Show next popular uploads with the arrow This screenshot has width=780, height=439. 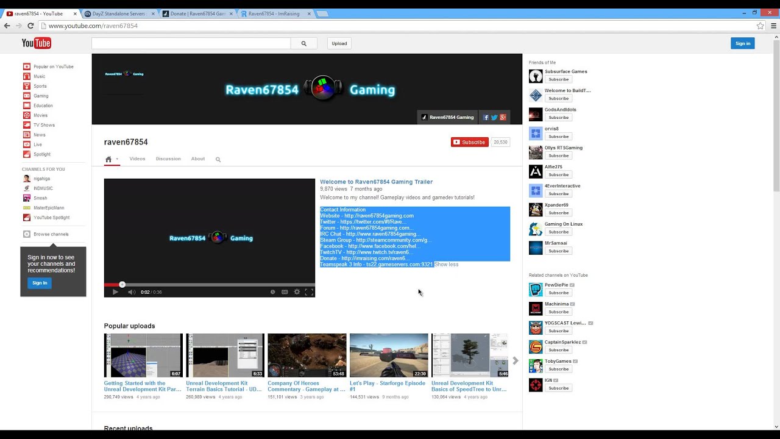(516, 361)
